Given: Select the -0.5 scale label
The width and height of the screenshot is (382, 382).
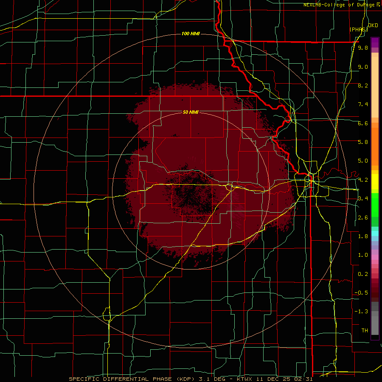Looking at the screenshot, I should 361,293.
